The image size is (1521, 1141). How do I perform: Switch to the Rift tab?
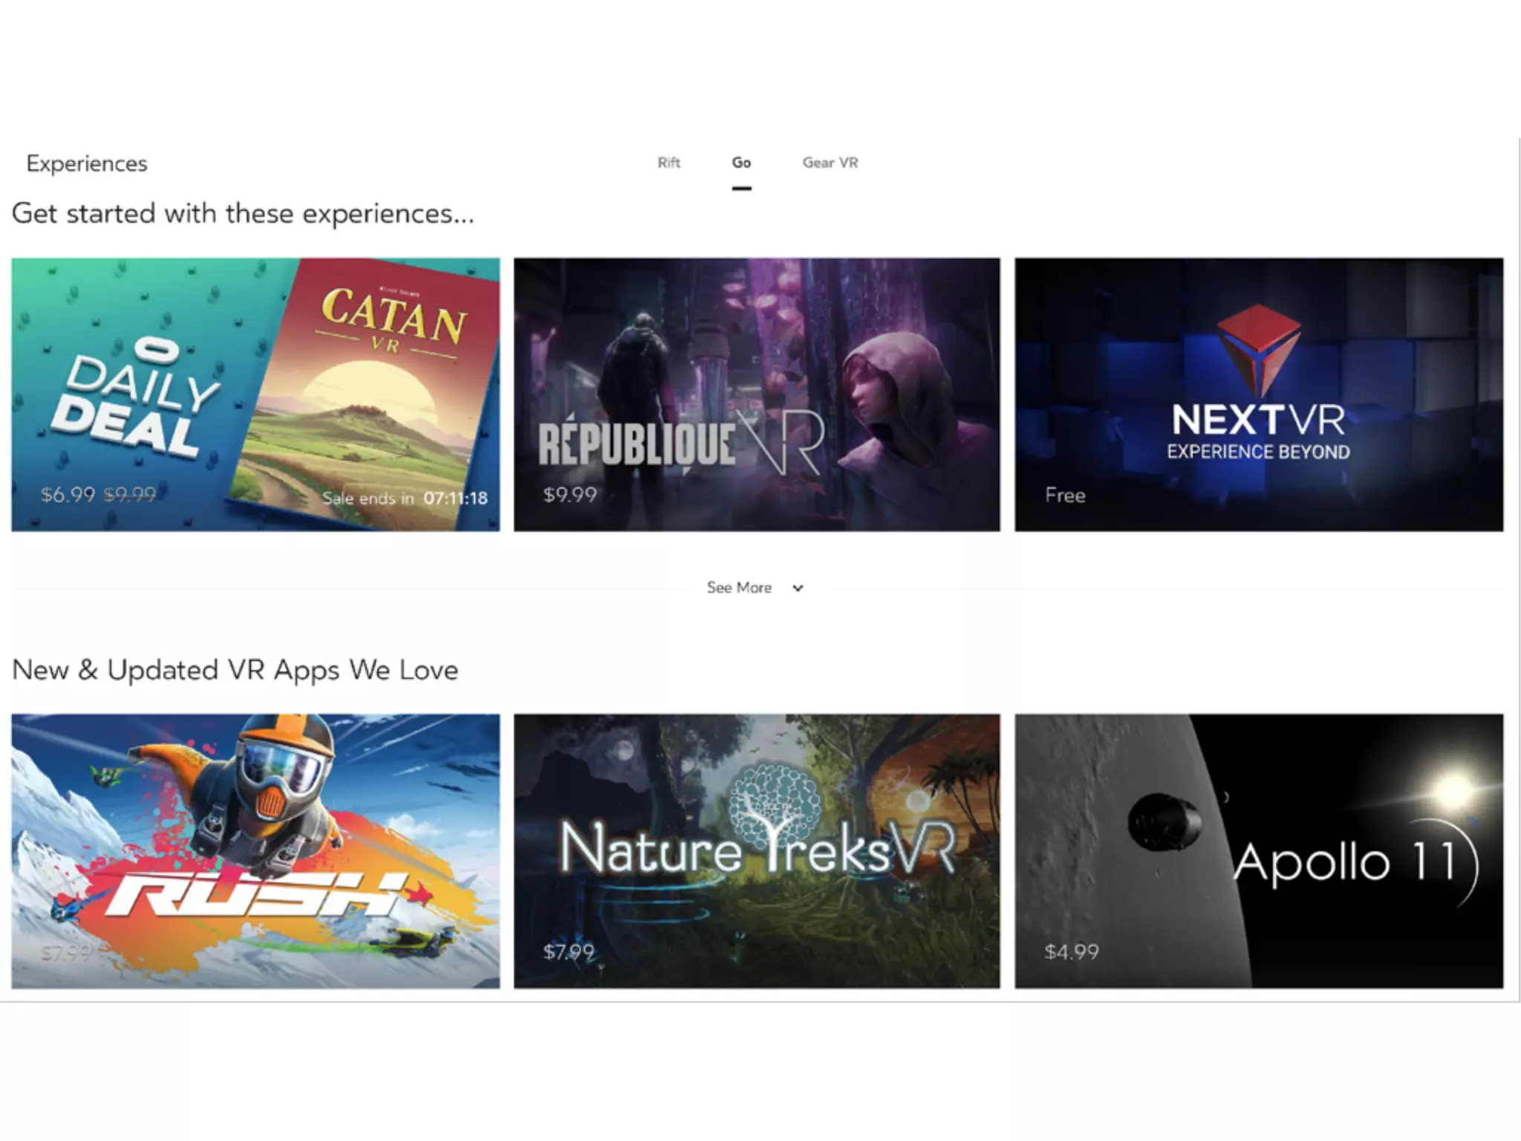(x=668, y=163)
